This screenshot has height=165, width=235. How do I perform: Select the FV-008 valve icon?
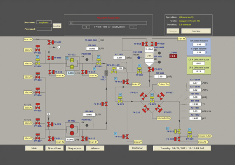click(x=51, y=58)
